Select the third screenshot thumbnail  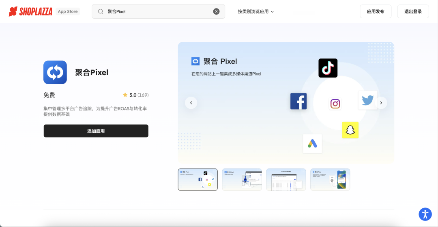tap(286, 179)
